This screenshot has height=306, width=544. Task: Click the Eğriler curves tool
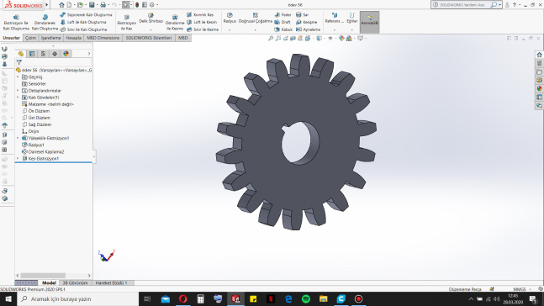[x=351, y=18]
